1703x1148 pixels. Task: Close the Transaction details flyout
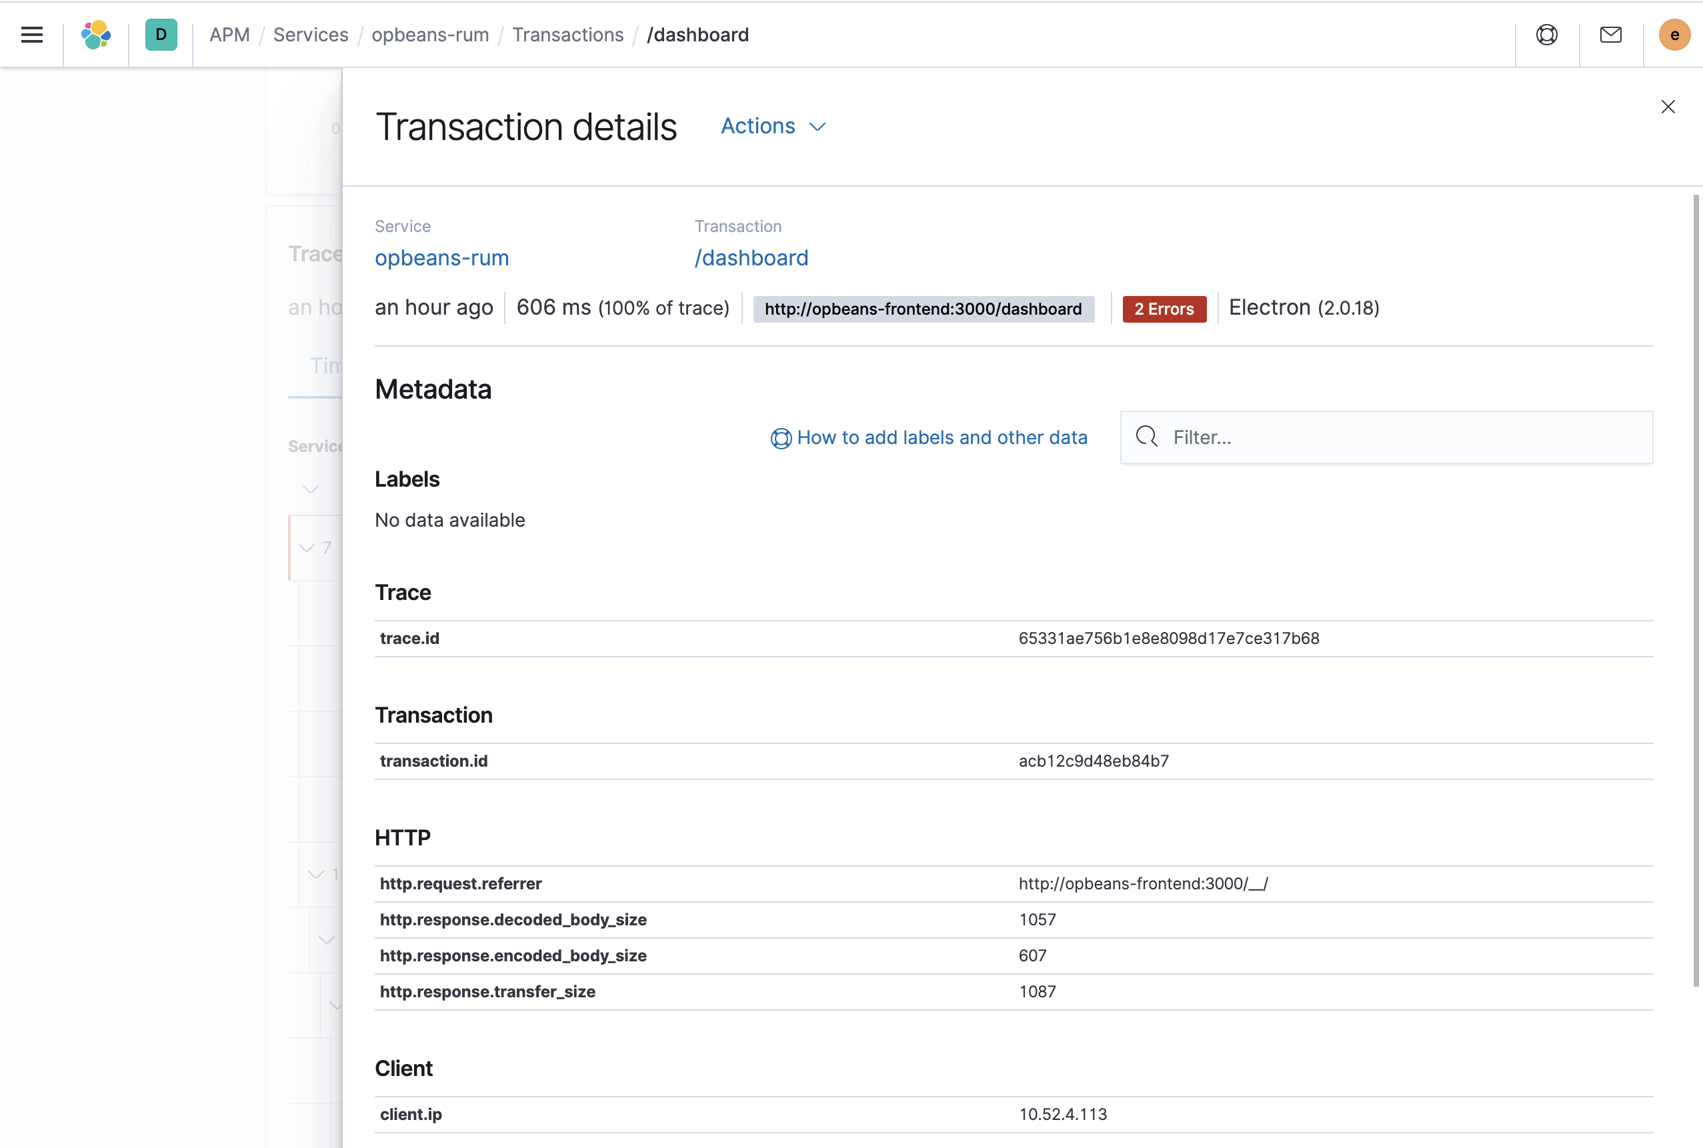click(1668, 107)
